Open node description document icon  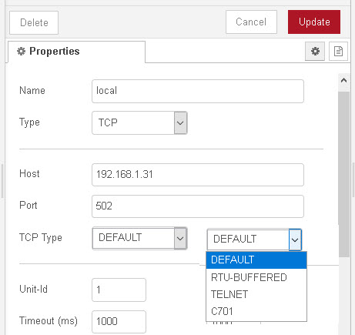pos(338,52)
